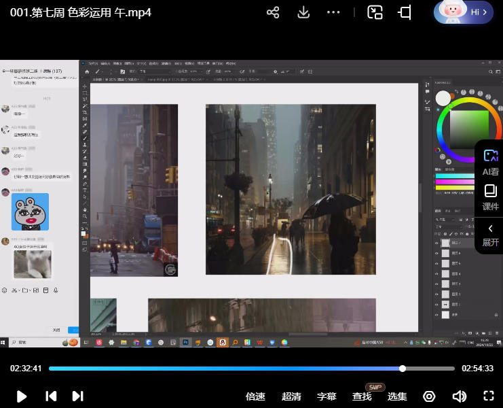
Task: Go back to the previous video
Action: click(x=50, y=396)
